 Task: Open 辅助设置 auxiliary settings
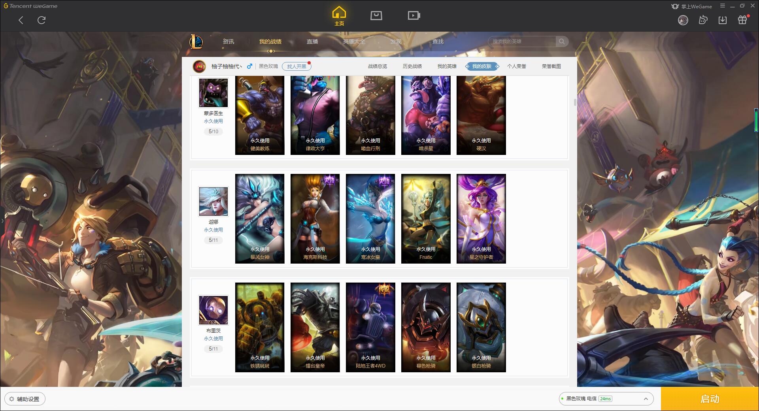pyautogui.click(x=25, y=399)
